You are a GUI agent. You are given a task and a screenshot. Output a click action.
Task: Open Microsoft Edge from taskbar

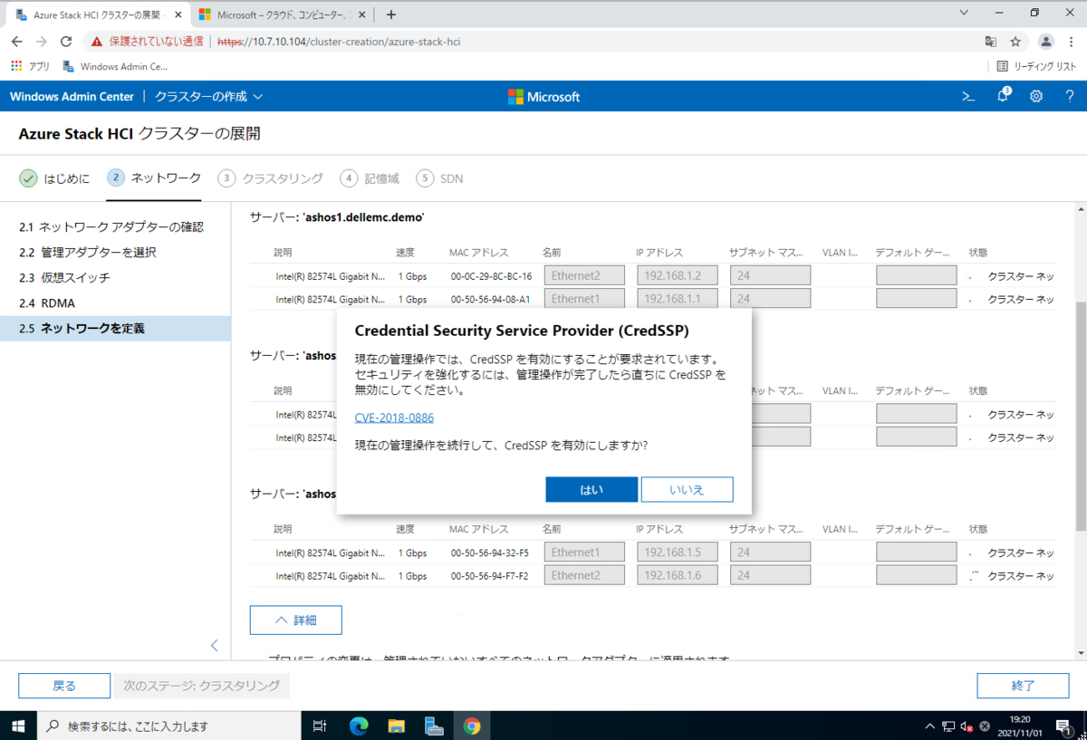(359, 726)
